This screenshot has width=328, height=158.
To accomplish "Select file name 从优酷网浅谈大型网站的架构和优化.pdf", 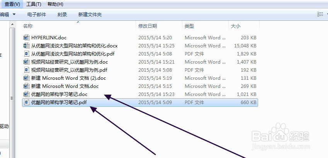I will [73, 54].
